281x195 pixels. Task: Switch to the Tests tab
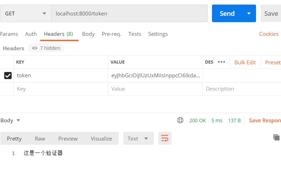tap(135, 34)
